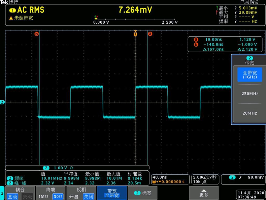Click the channel 2 ground reference indicator
The width and height of the screenshot is (266, 200).
click(x=2, y=102)
